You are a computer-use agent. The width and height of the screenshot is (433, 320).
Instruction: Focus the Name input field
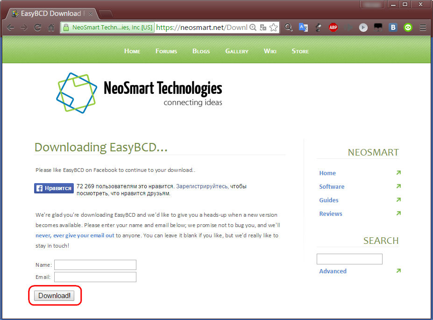(95, 265)
